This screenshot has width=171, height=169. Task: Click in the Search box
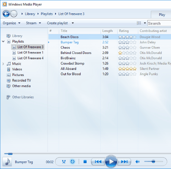159,23
